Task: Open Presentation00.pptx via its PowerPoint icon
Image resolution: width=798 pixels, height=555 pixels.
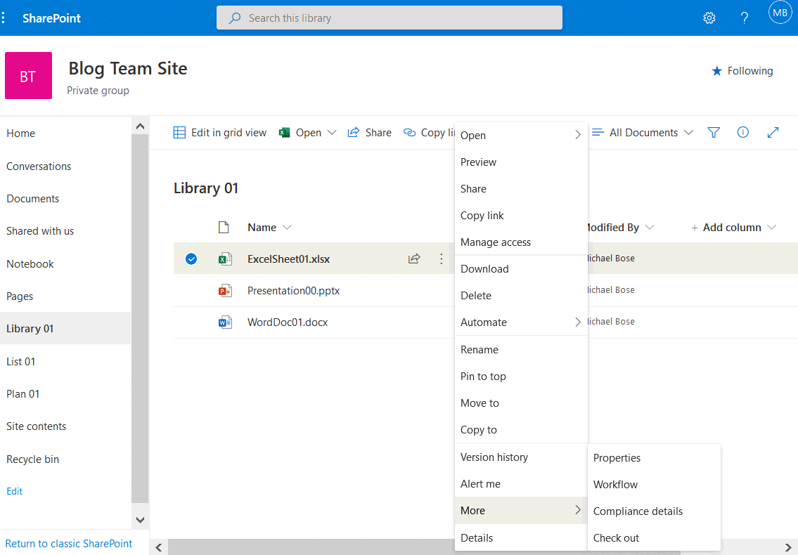Action: coord(224,290)
